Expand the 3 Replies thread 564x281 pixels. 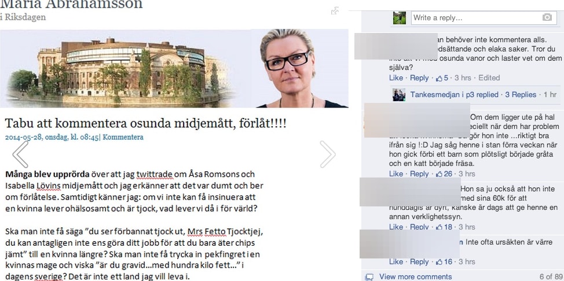(521, 94)
